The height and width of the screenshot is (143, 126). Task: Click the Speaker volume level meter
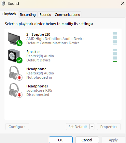pyautogui.click(x=115, y=55)
